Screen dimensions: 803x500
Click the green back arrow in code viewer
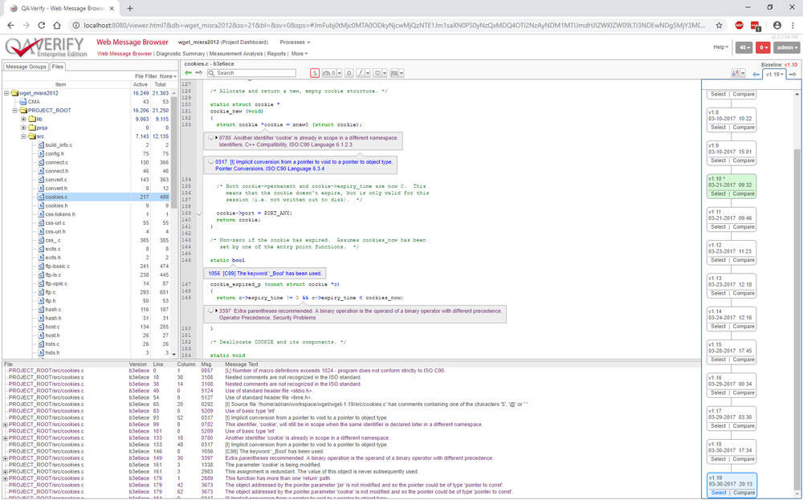point(188,73)
